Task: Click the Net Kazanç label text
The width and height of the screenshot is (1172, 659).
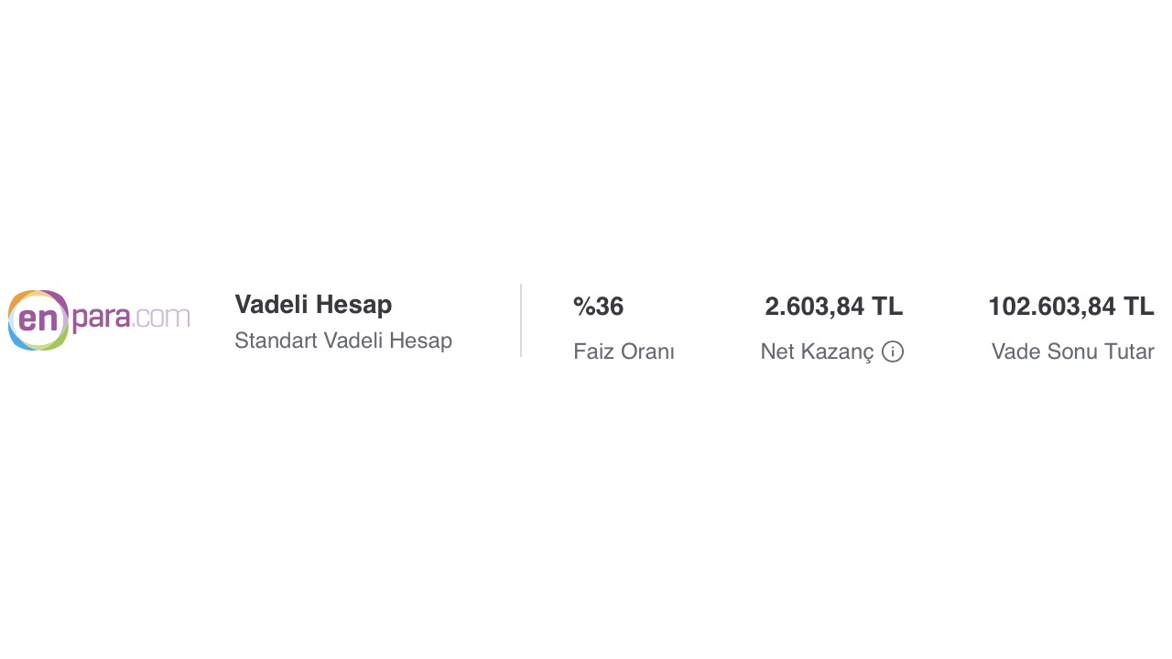Action: click(817, 351)
